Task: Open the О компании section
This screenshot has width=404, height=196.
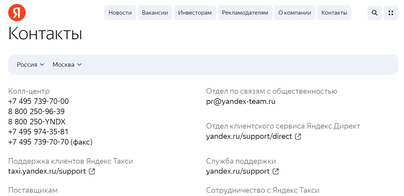Action: click(x=294, y=12)
